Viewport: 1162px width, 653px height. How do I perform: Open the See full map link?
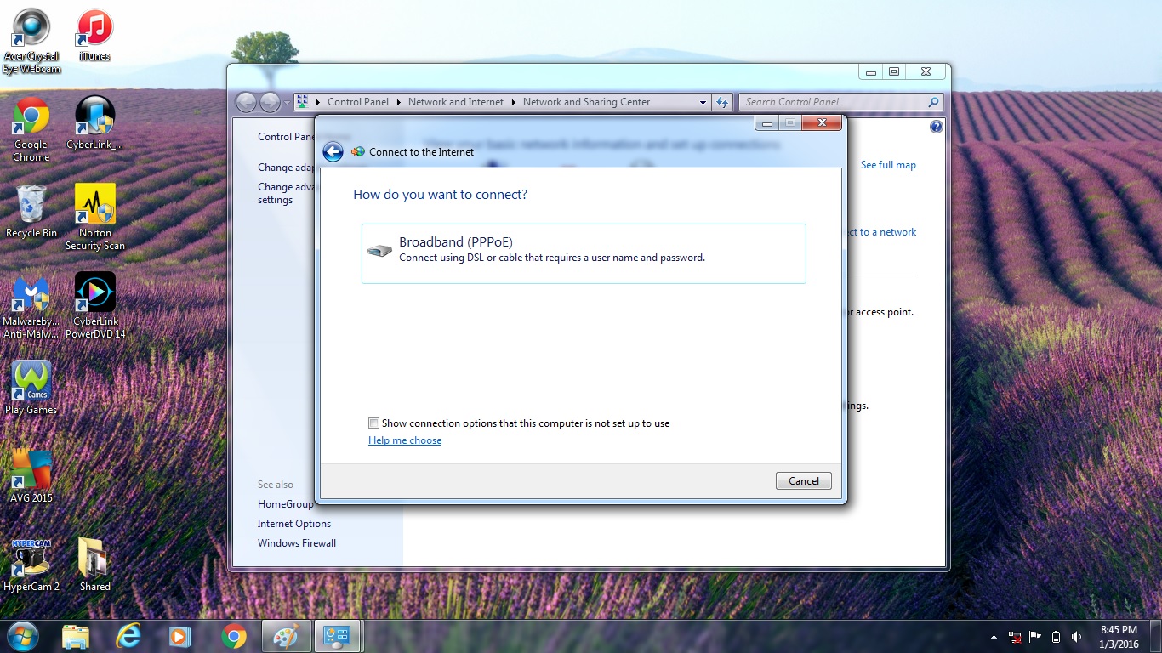tap(888, 165)
